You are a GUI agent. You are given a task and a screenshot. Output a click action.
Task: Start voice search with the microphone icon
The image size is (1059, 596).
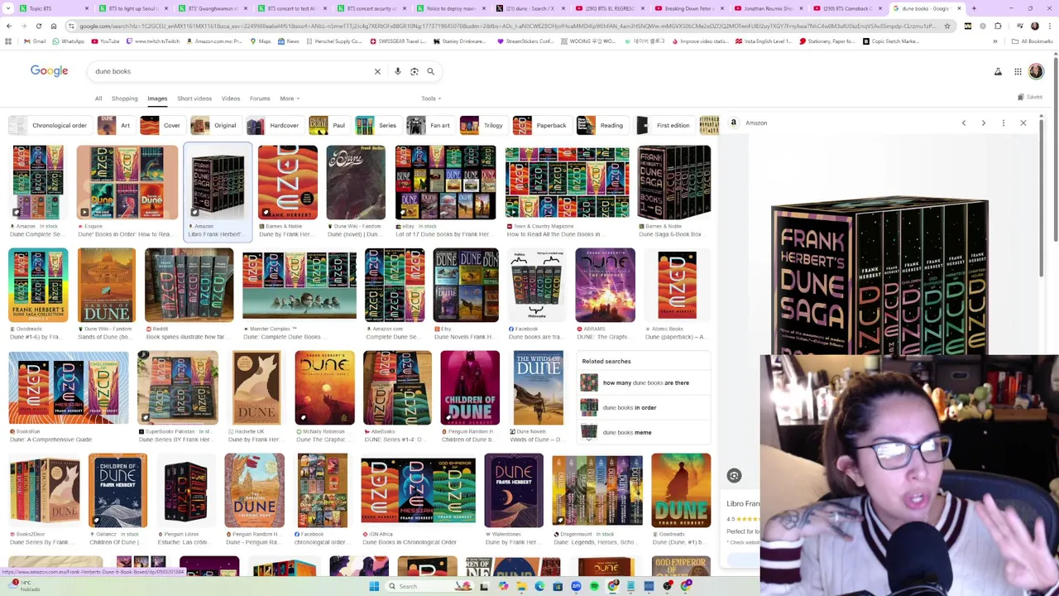point(398,71)
